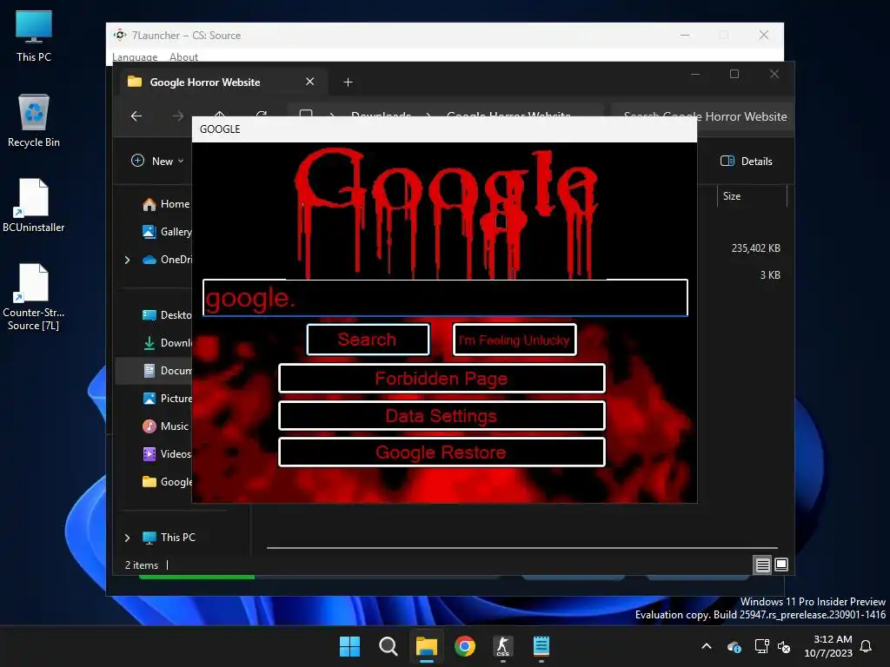
Task: Open the network tray icon
Action: tap(761, 646)
